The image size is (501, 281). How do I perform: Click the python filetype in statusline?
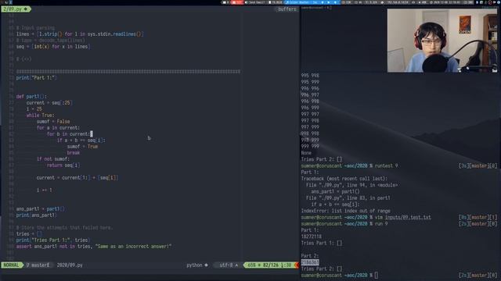(196, 265)
